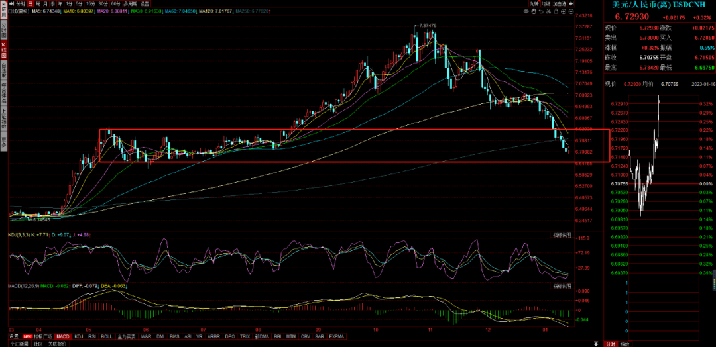
Task: Select the scissors cut tool icon
Action: [548, 11]
